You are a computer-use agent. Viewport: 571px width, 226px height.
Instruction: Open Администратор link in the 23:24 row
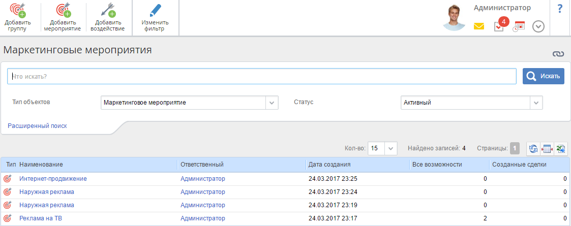click(203, 192)
